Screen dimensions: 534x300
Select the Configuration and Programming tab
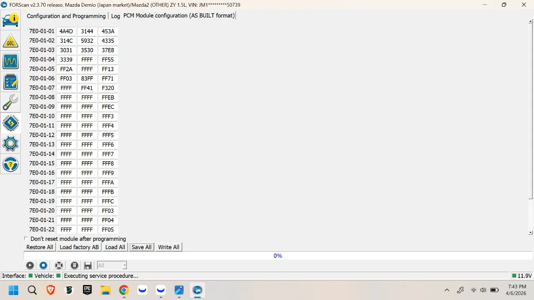point(66,16)
